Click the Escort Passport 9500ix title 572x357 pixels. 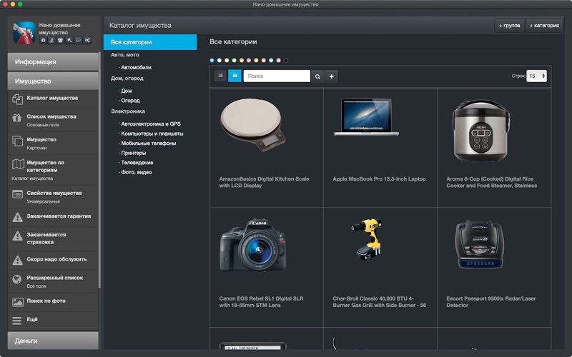coord(491,302)
